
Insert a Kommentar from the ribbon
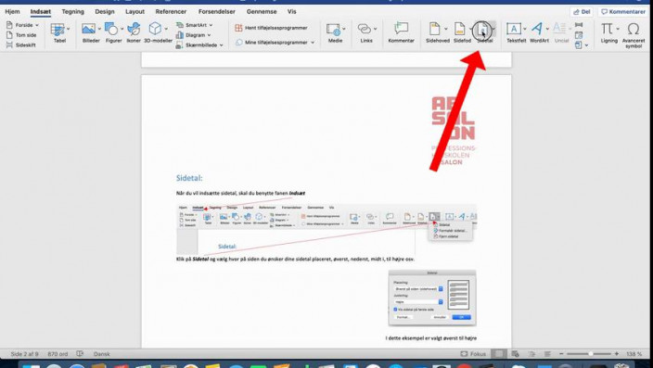[x=401, y=29]
